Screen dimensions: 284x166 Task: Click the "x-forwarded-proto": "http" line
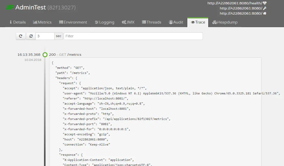click(88, 114)
